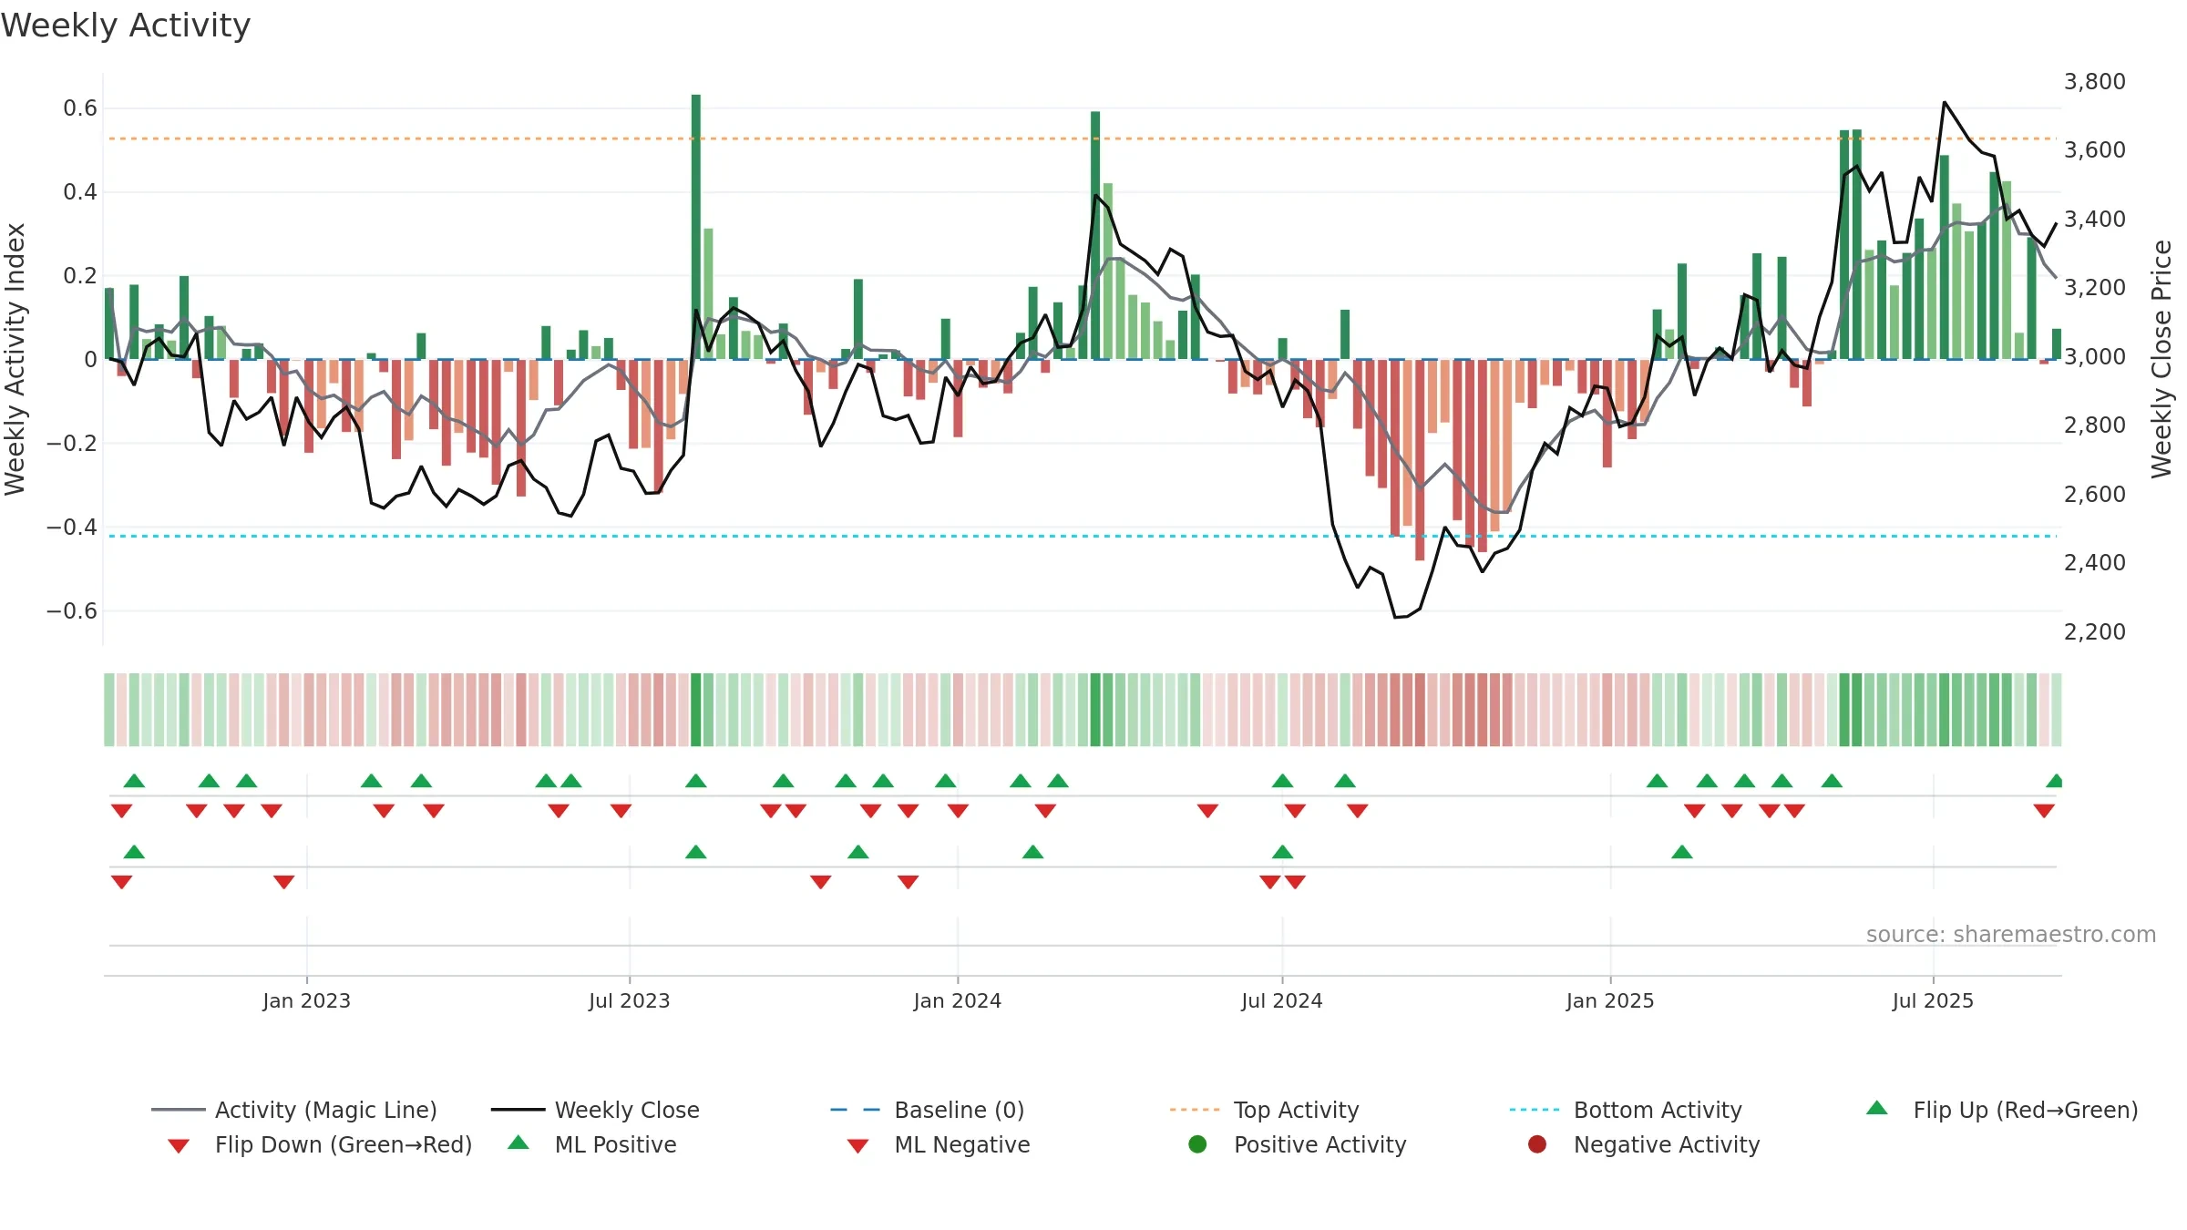2187x1230 pixels.
Task: Toggle the Top Activity legend entry
Action: click(x=1265, y=1110)
